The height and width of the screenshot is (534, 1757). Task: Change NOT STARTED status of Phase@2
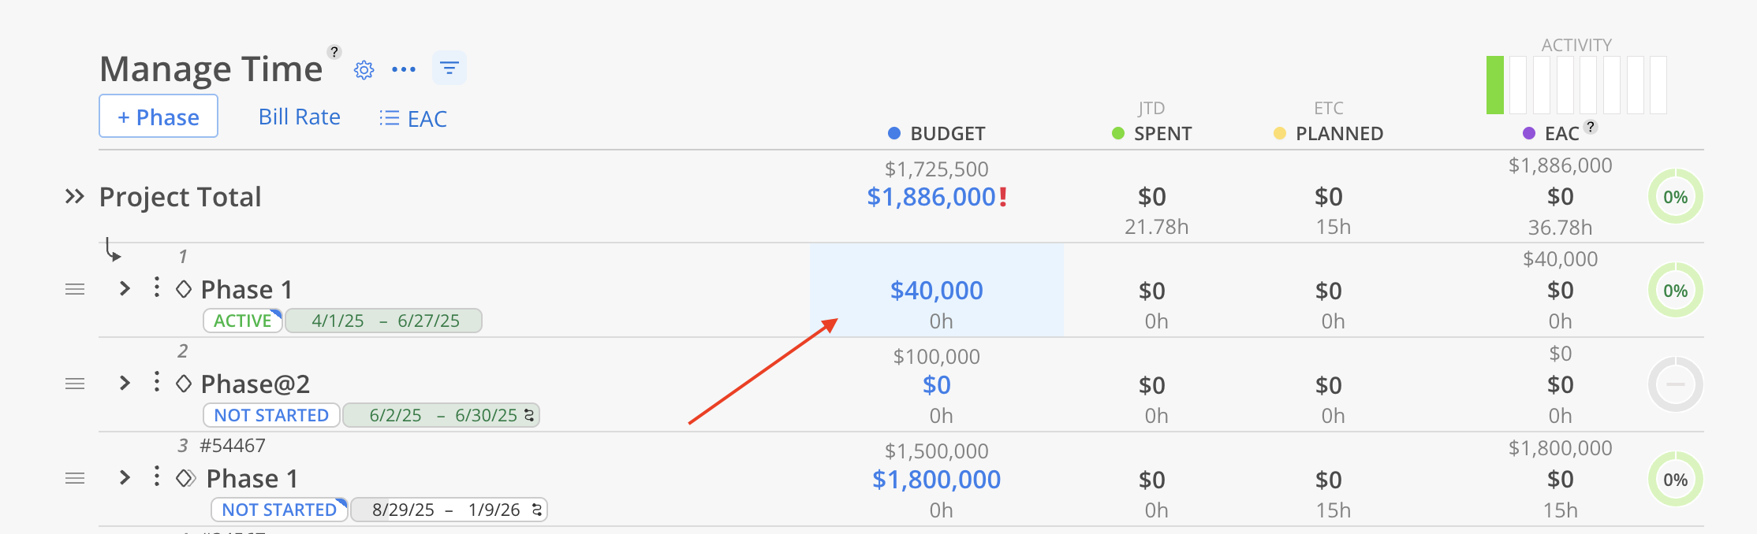(271, 415)
